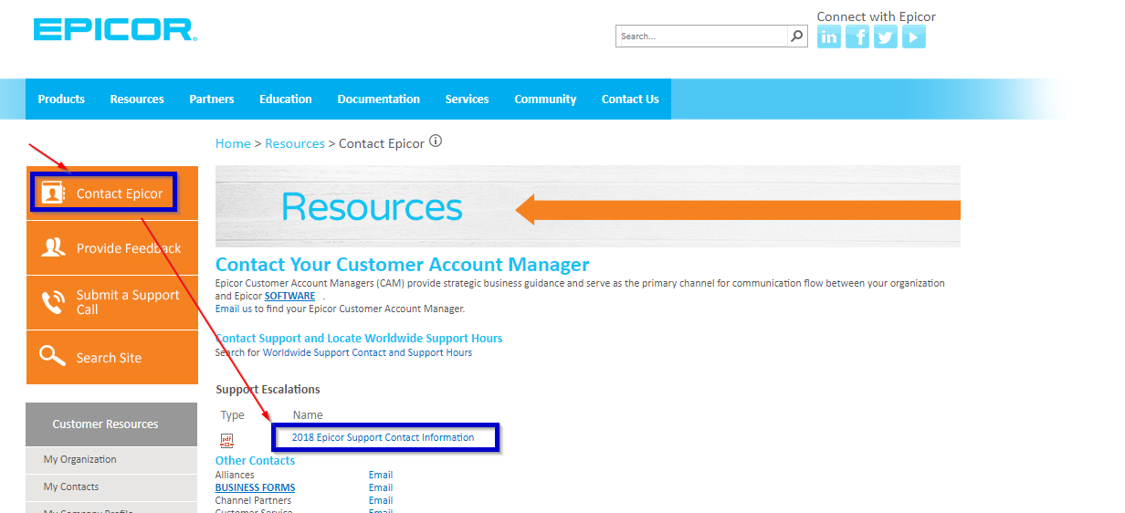The width and height of the screenshot is (1125, 513).
Task: Click the Alliances contact row label
Action: tap(235, 475)
